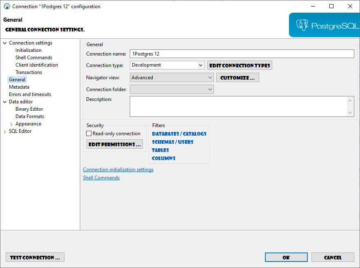
Task: Select Connection settings tree item label
Action: pyautogui.click(x=31, y=43)
